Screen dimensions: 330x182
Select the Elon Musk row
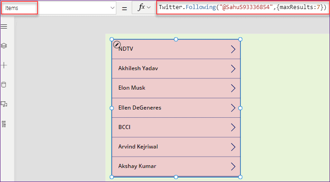176,88
